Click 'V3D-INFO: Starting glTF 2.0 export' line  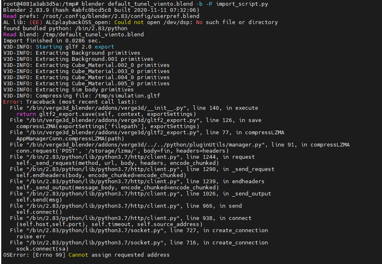(59, 47)
